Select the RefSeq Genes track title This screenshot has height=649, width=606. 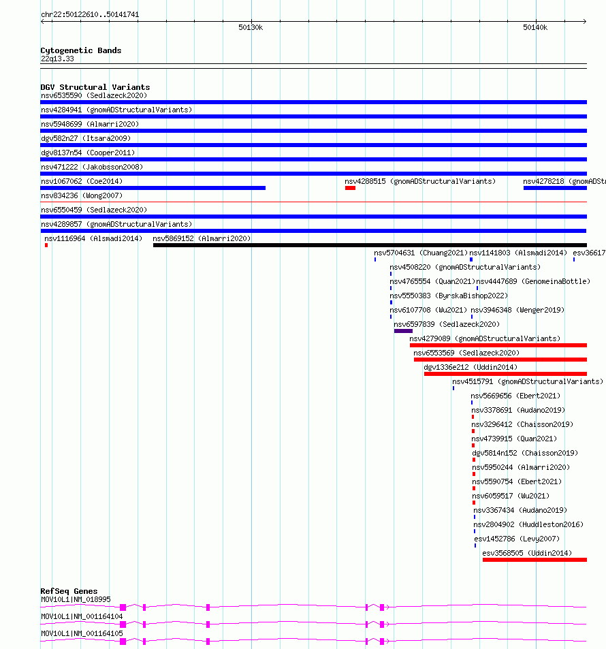69,592
